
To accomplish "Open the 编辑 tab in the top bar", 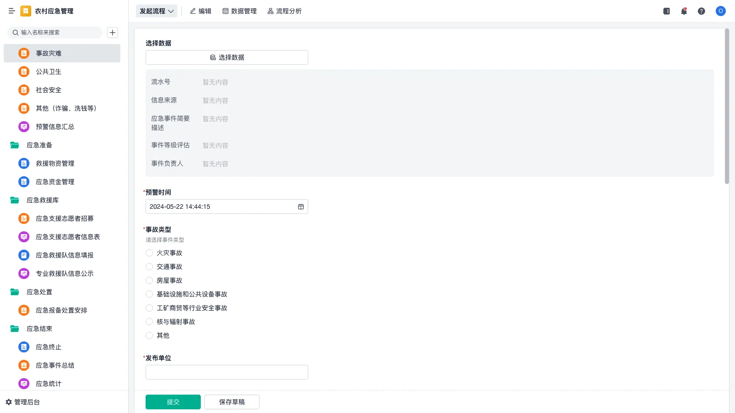I will [201, 11].
